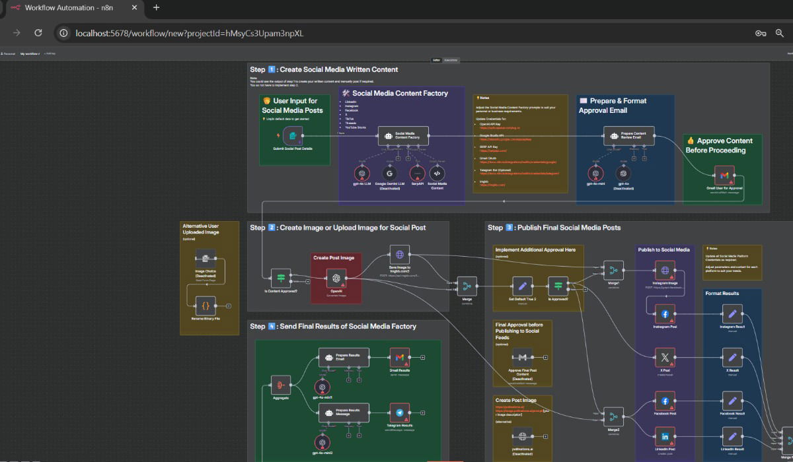Reload the page with the browser refresh button
The height and width of the screenshot is (462, 793).
point(38,33)
